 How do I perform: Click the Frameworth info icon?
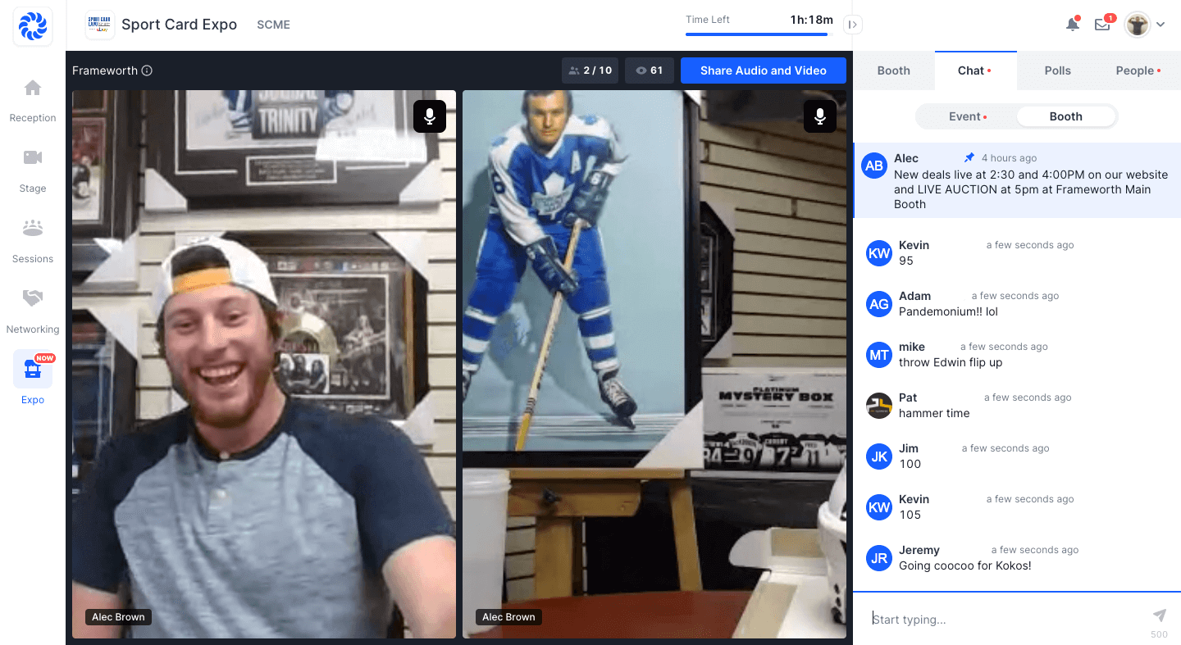147,70
